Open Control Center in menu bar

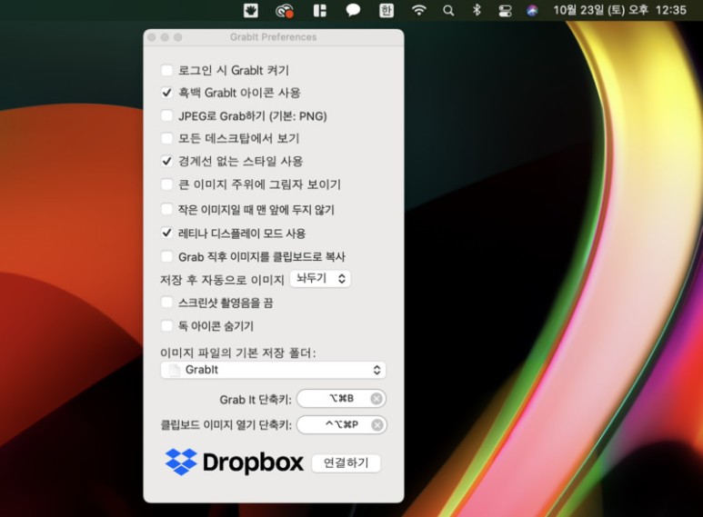tap(505, 10)
